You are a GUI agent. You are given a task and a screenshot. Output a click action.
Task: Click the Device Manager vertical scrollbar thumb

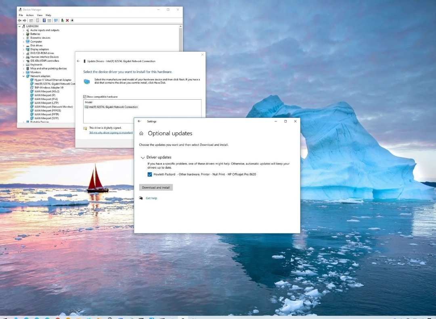181,40
